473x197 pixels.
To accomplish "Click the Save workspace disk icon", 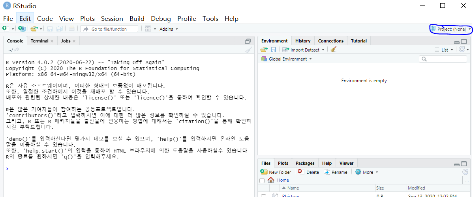I will [x=273, y=50].
